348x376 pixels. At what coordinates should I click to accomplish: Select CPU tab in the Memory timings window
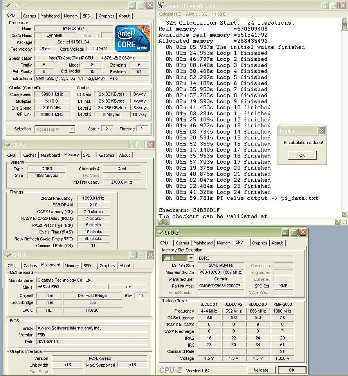(11, 155)
